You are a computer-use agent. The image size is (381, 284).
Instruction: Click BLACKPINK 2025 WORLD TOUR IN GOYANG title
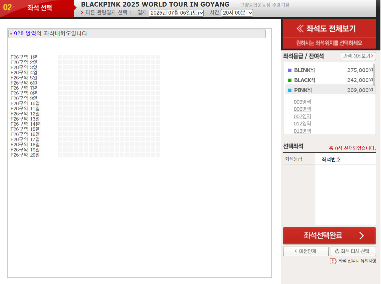tap(155, 5)
